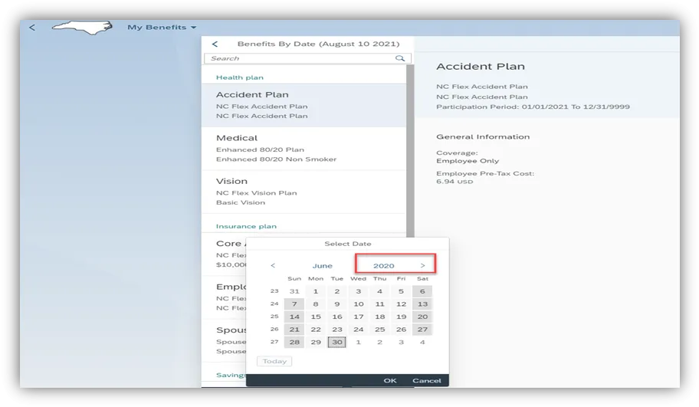Click the 6.94 USD cost value

tap(455, 182)
